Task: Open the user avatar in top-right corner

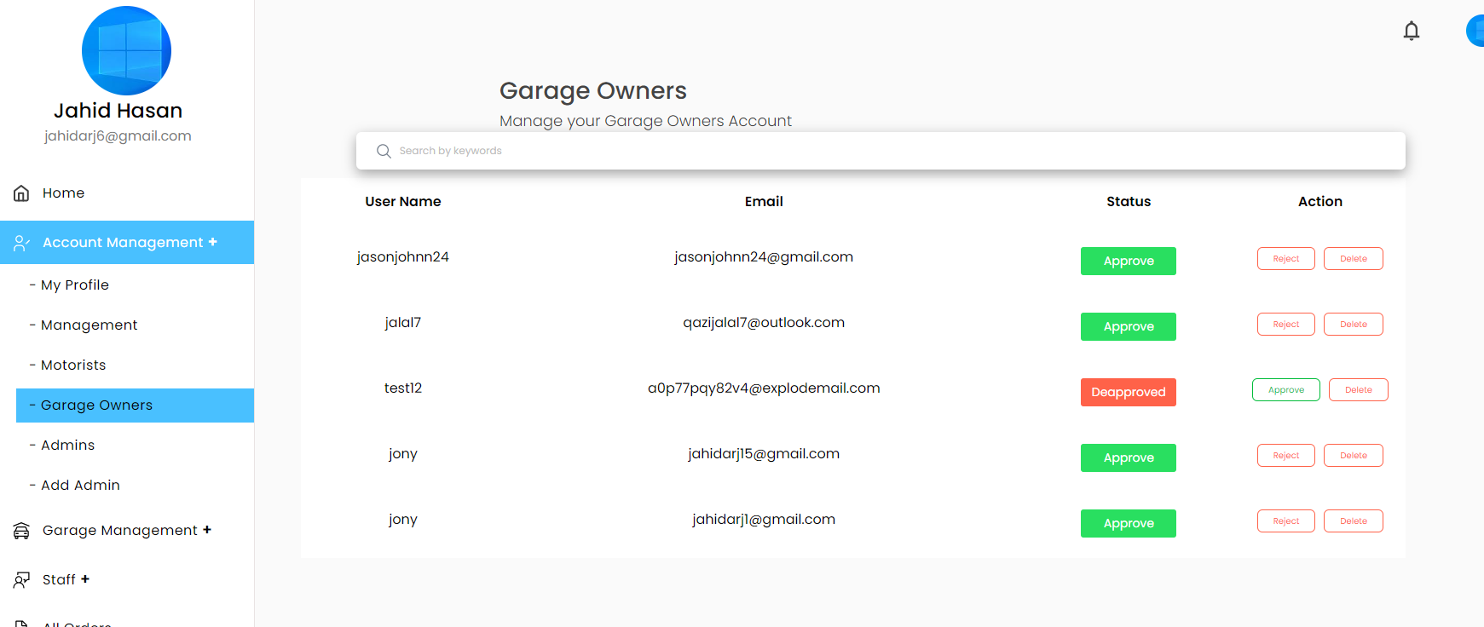Action: [x=1475, y=31]
